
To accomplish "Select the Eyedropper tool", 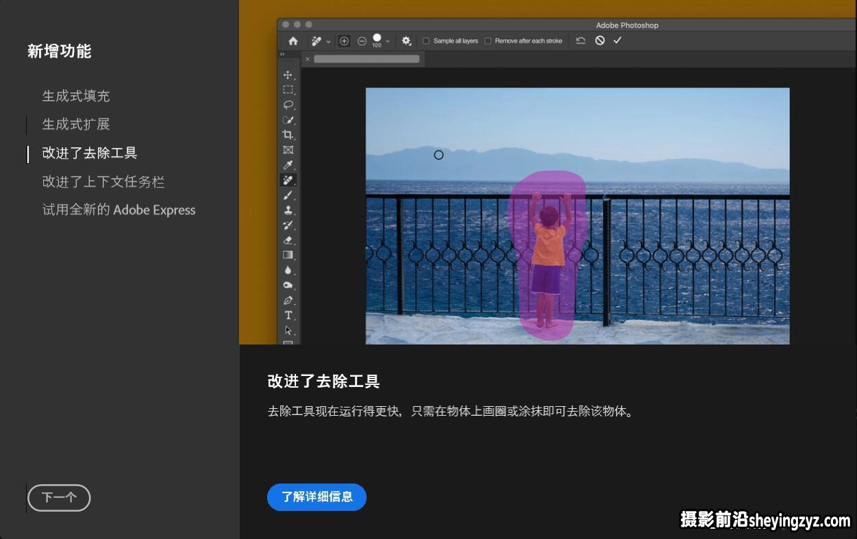I will (288, 165).
